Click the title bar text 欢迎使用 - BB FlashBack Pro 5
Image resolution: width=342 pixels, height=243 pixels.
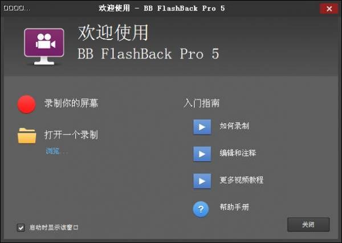(162, 9)
